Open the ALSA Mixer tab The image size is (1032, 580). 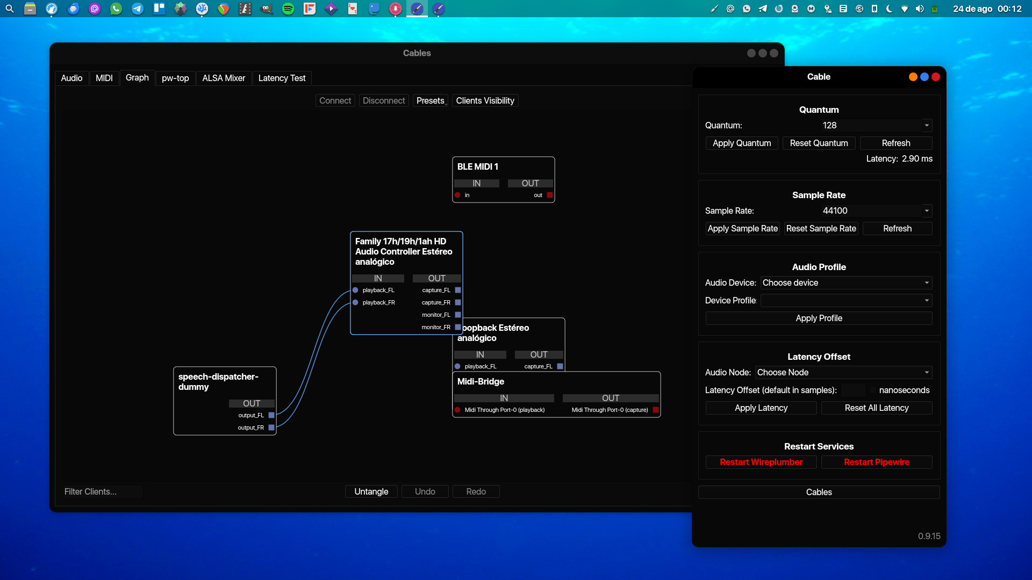pos(224,78)
